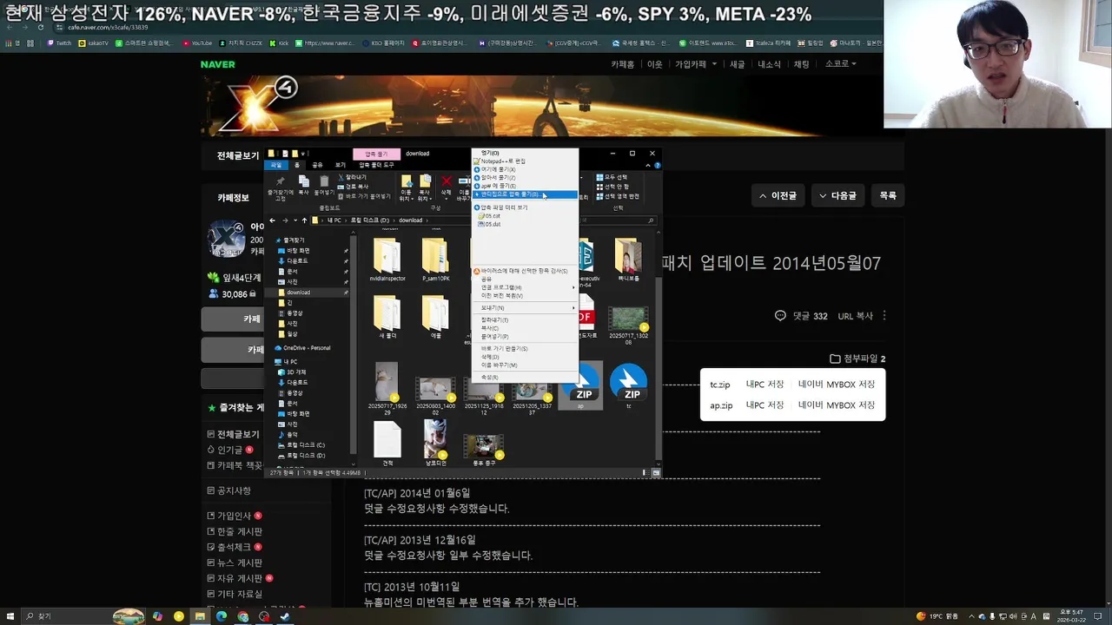
Task: Open '공지사항' board in cafe sidebar
Action: point(234,491)
